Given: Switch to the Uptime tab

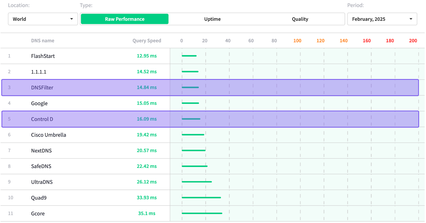Looking at the screenshot, I should [x=212, y=19].
